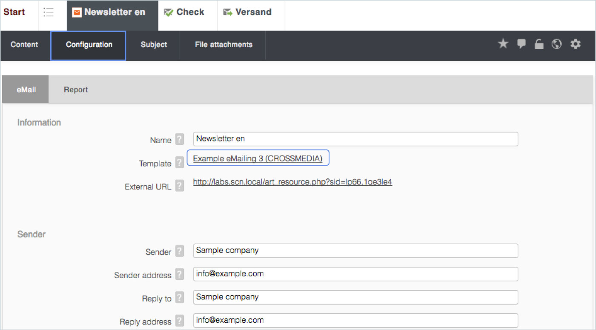
Task: Open the Subject tab
Action: 154,45
